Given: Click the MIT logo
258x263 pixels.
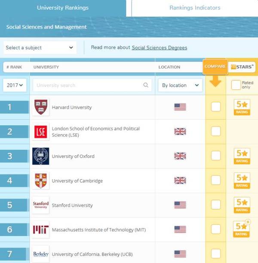Looking at the screenshot, I should 41,229.
